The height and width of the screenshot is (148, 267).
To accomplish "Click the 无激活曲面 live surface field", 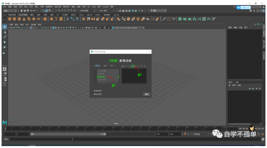I will point(86,11).
